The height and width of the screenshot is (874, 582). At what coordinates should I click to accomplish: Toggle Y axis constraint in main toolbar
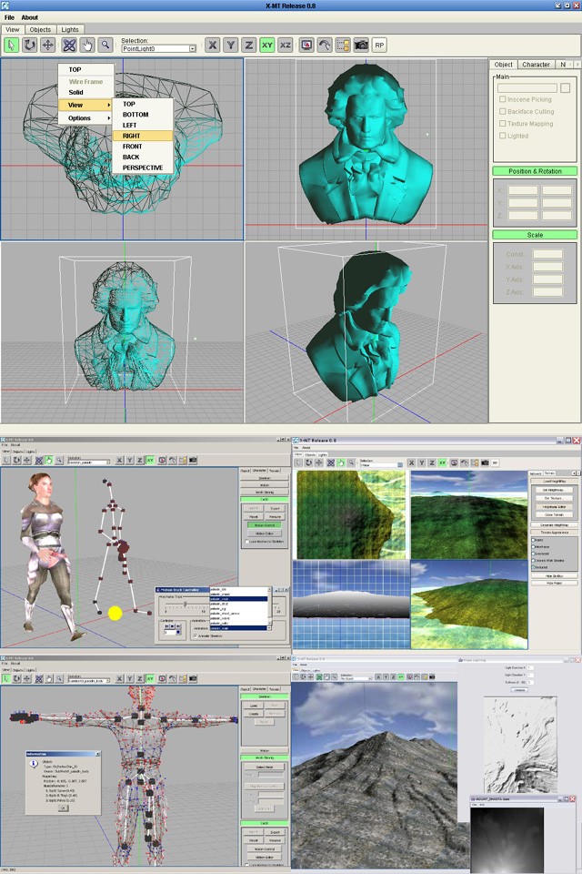pyautogui.click(x=231, y=46)
